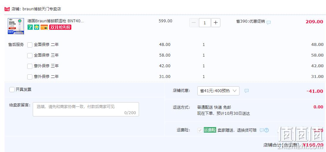Click the 店铺优惠 label
The width and height of the screenshot is (326, 152).
181,91
